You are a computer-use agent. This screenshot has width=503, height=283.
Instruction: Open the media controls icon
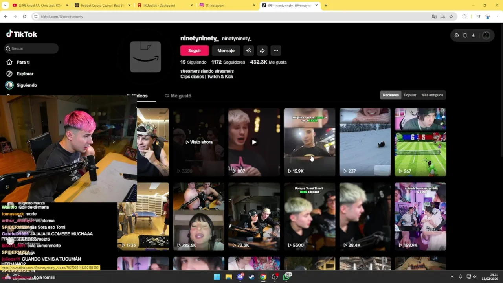pos(478,17)
